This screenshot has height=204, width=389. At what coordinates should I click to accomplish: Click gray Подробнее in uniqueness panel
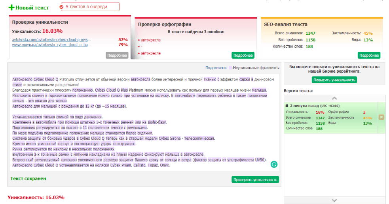(117, 56)
